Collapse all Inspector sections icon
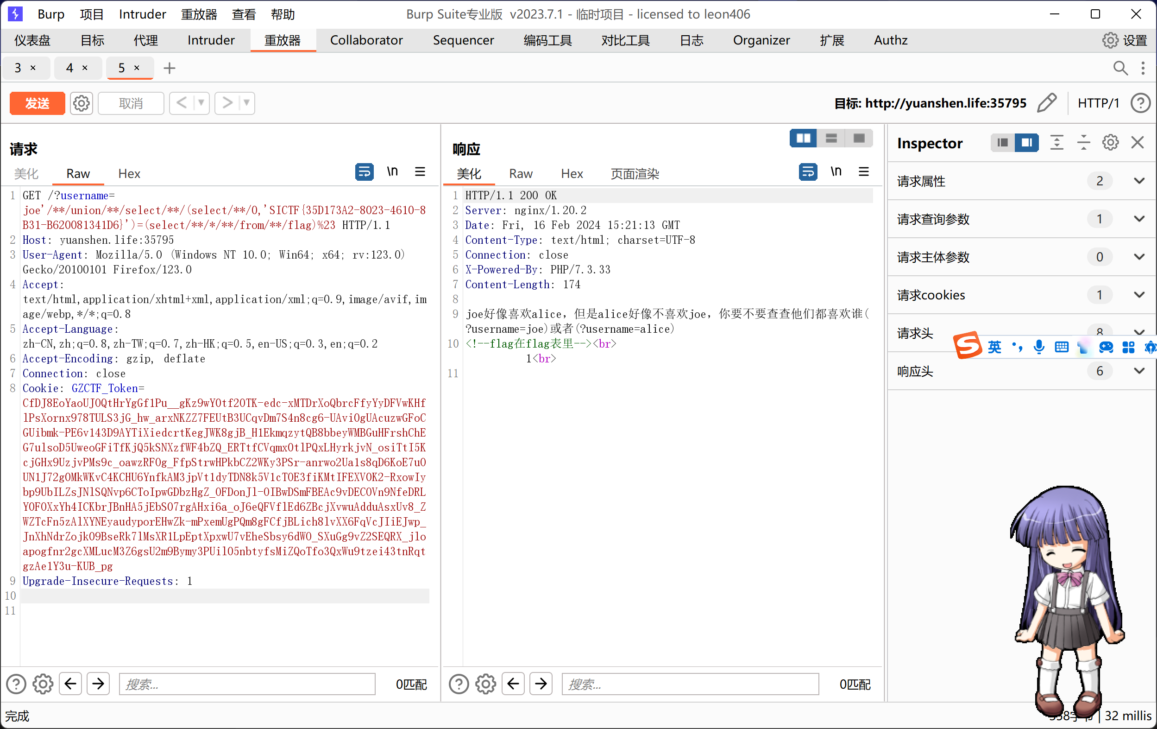 click(1083, 142)
